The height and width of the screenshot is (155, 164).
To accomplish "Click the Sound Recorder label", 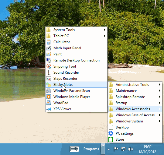I will 66,72.
